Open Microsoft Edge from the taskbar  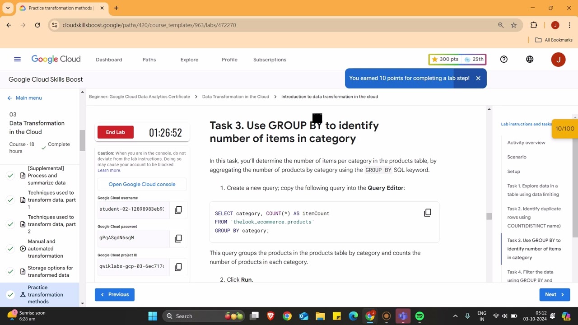pos(353,316)
